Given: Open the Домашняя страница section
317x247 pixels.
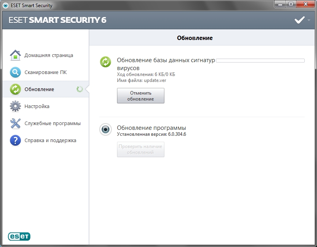Looking at the screenshot, I should tap(49, 55).
